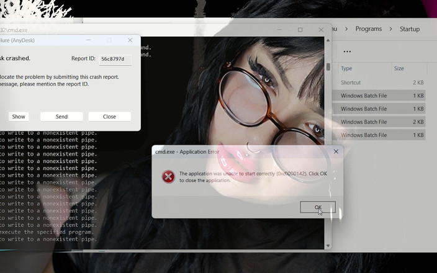This screenshot has height=273, width=437.
Task: Send the AnyDesk crash report
Action: pos(61,117)
